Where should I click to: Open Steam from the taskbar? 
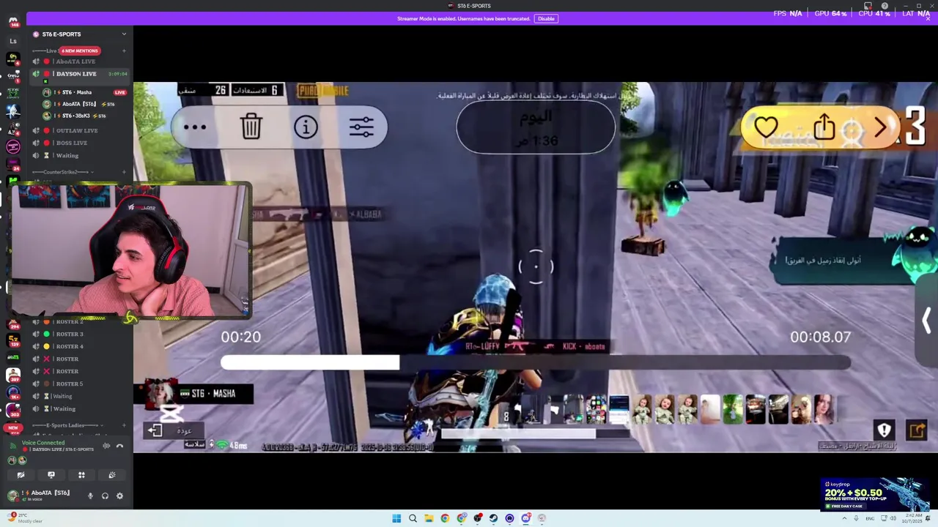[493, 518]
